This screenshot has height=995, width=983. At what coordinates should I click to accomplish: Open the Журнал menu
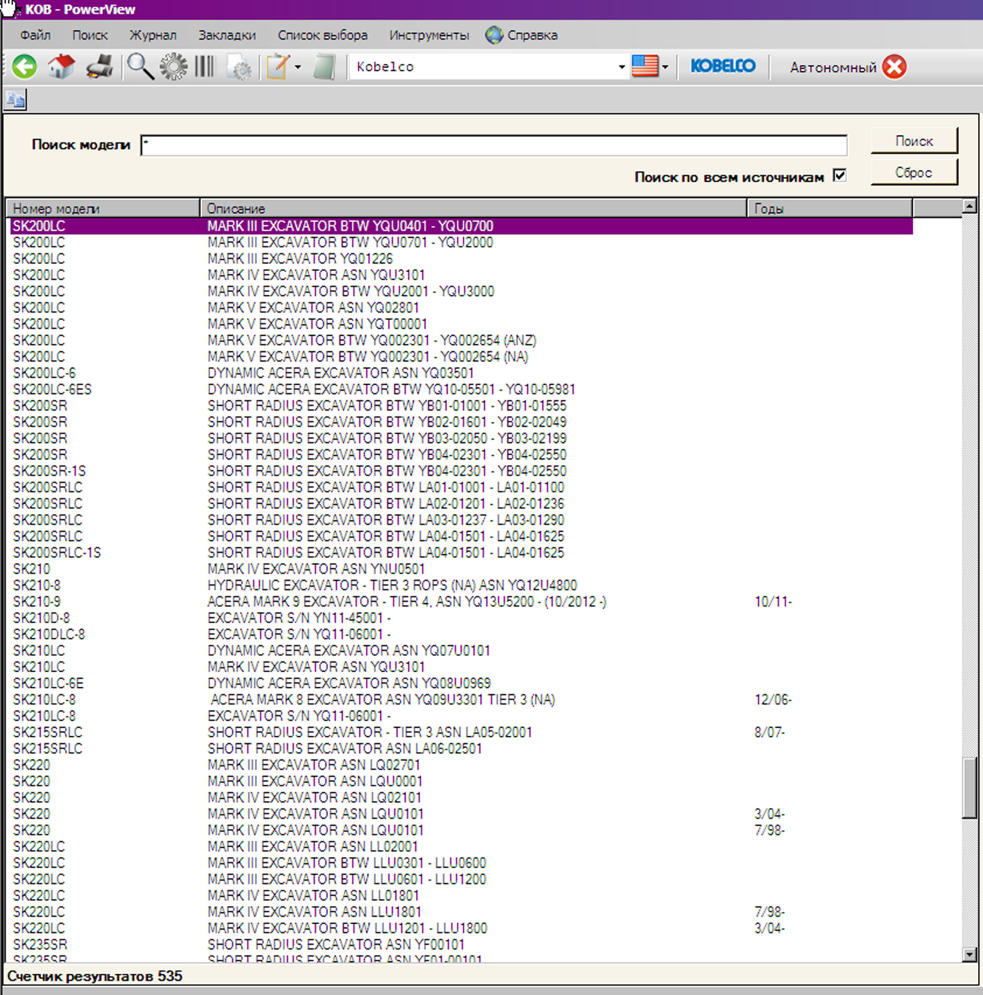coord(153,35)
